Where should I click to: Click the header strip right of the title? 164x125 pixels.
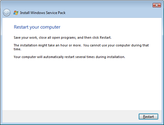114,13
